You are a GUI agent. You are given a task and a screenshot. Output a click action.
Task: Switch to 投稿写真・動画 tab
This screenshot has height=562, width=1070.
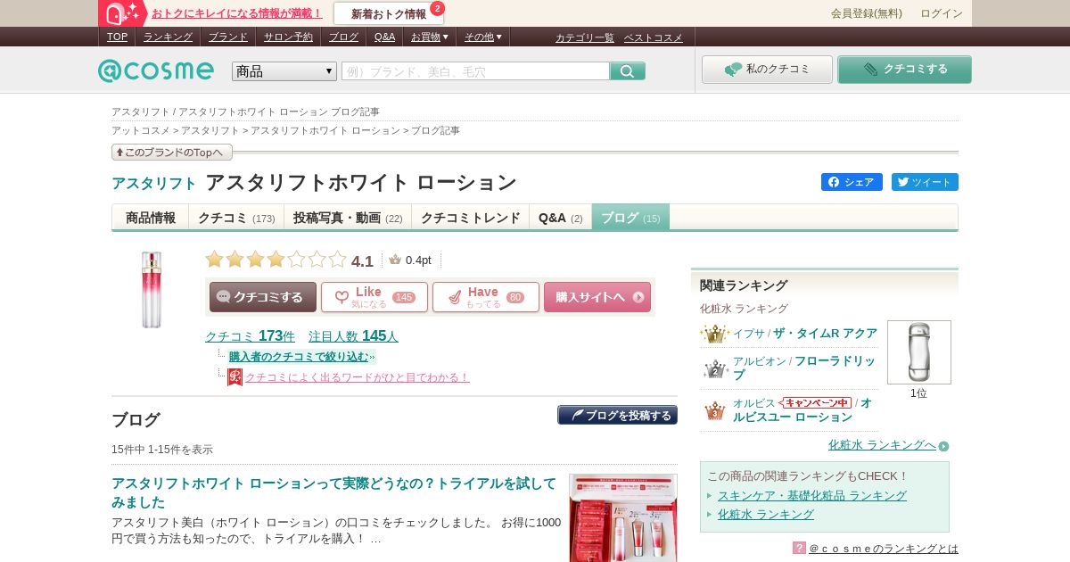(348, 217)
